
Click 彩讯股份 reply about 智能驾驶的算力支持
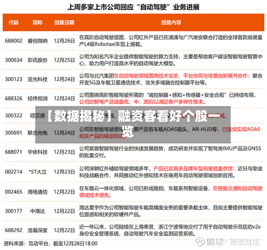pyautogui.click(x=171, y=60)
